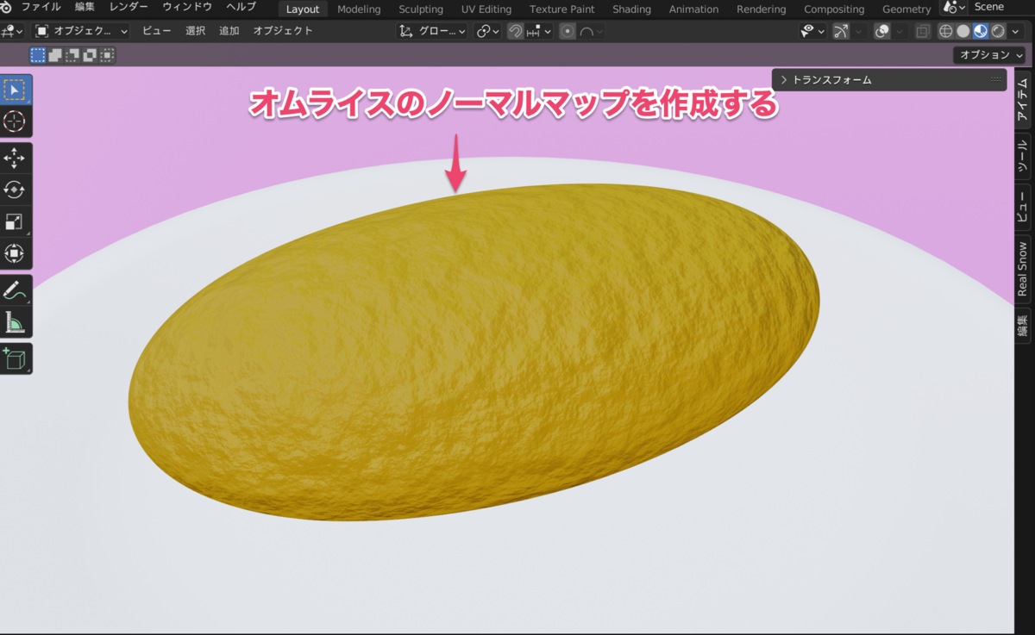1035x635 pixels.
Task: Select the Annotate pencil tool
Action: [15, 290]
